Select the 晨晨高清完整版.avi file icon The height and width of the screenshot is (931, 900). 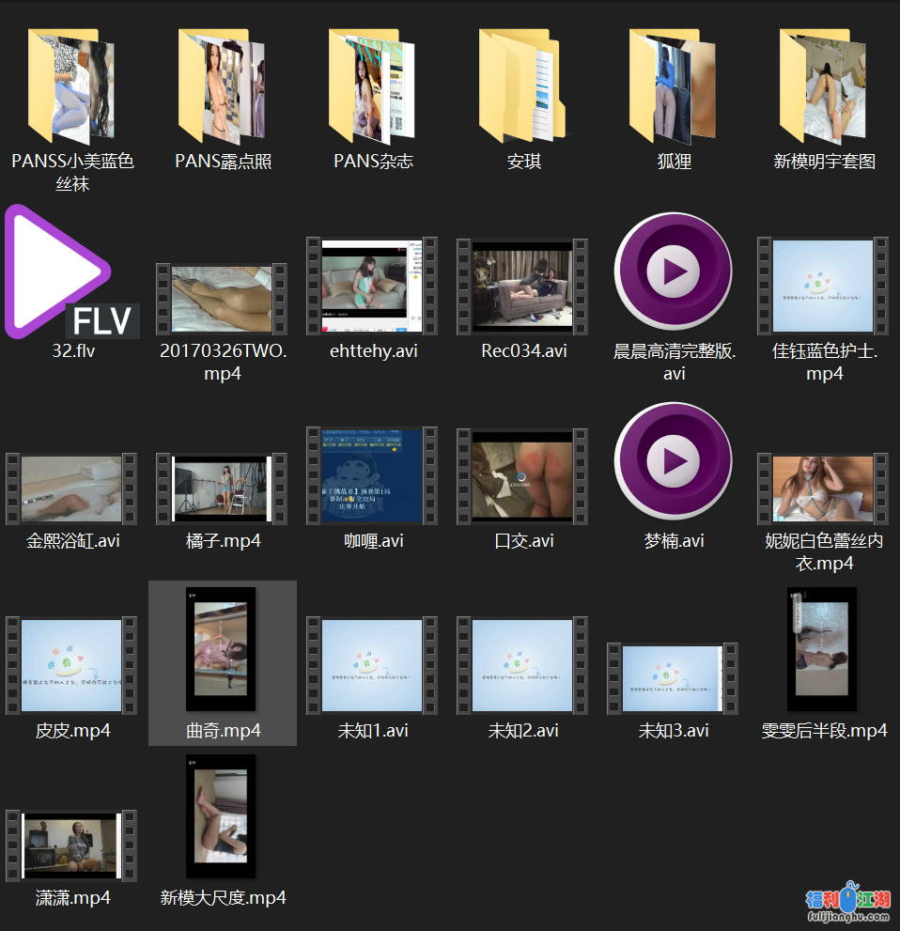674,272
